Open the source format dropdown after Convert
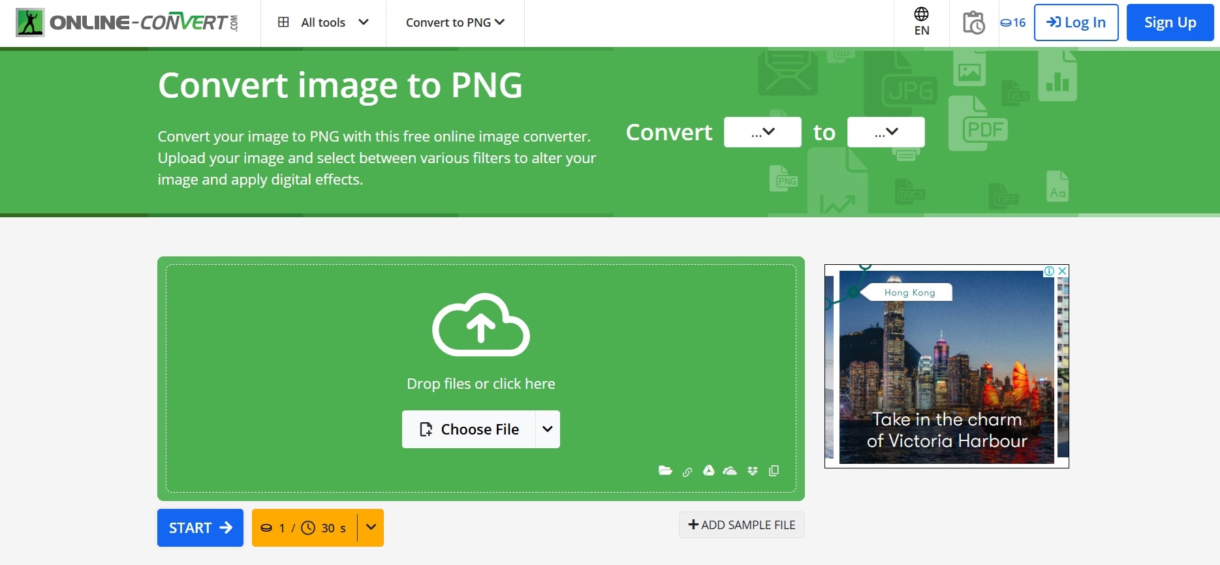The image size is (1220, 565). pyautogui.click(x=762, y=132)
